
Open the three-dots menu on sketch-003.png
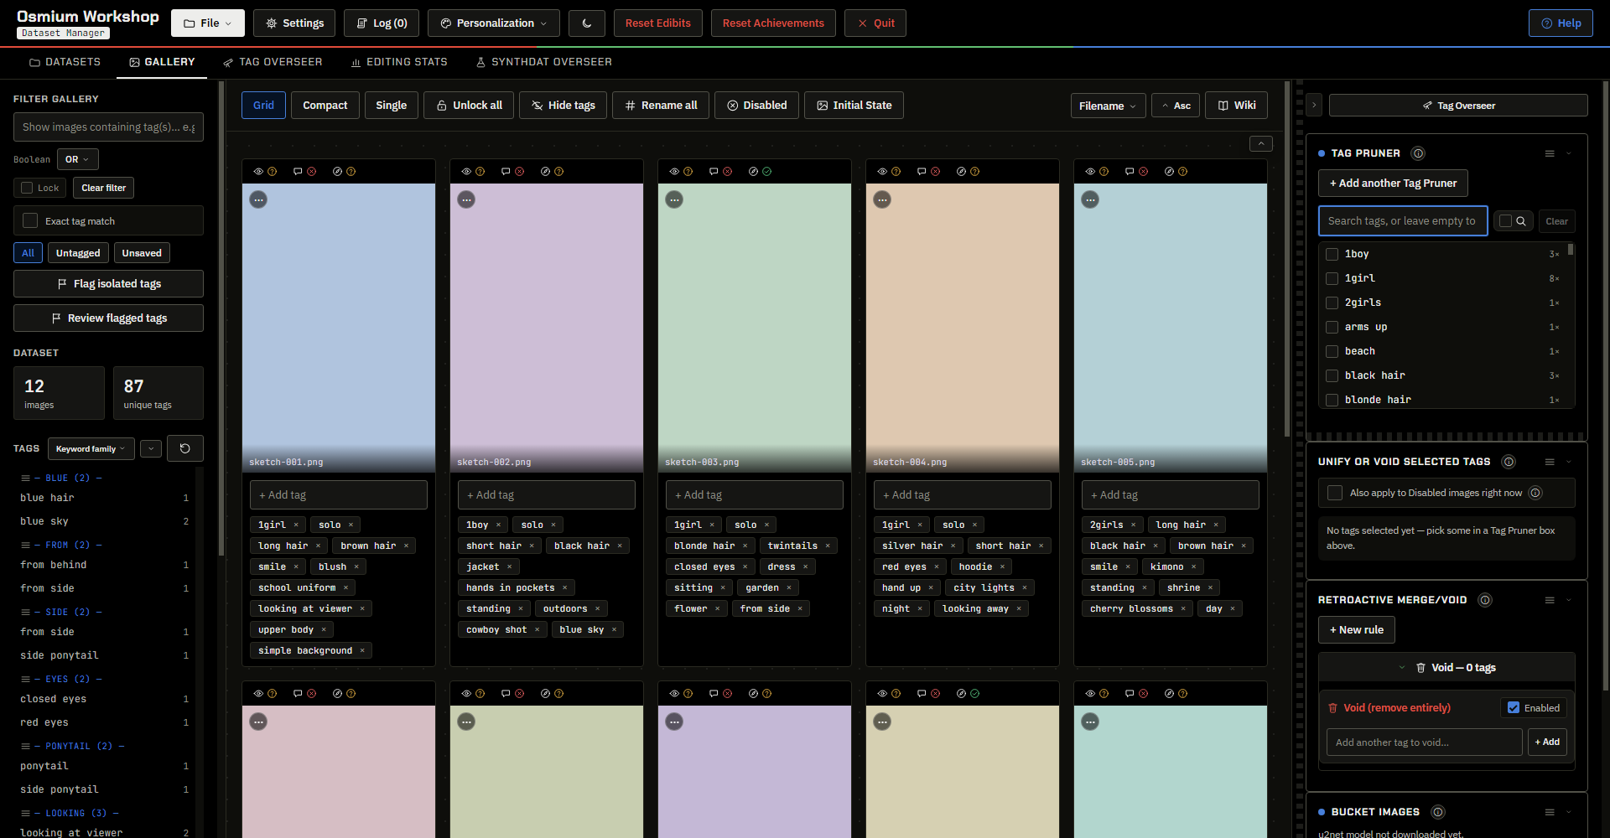(x=674, y=199)
